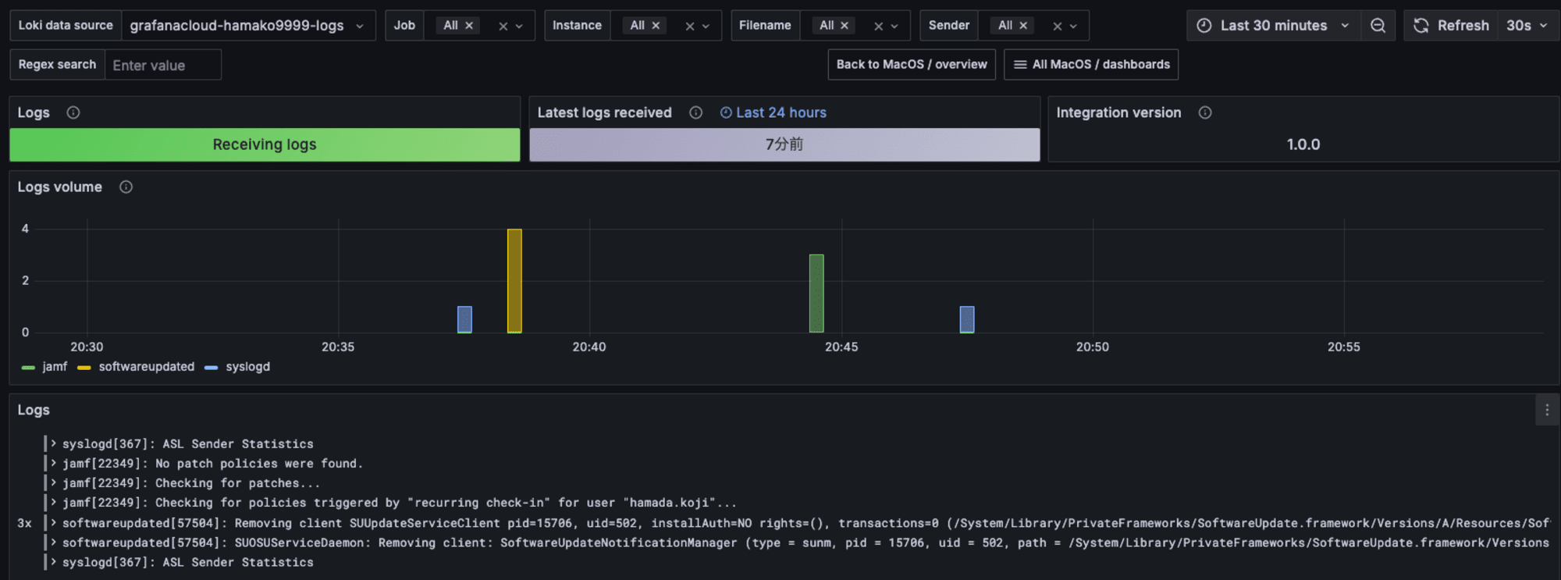Screen dimensions: 1561x580
Task: Open the 30s refresh interval dropdown
Action: pos(1527,26)
